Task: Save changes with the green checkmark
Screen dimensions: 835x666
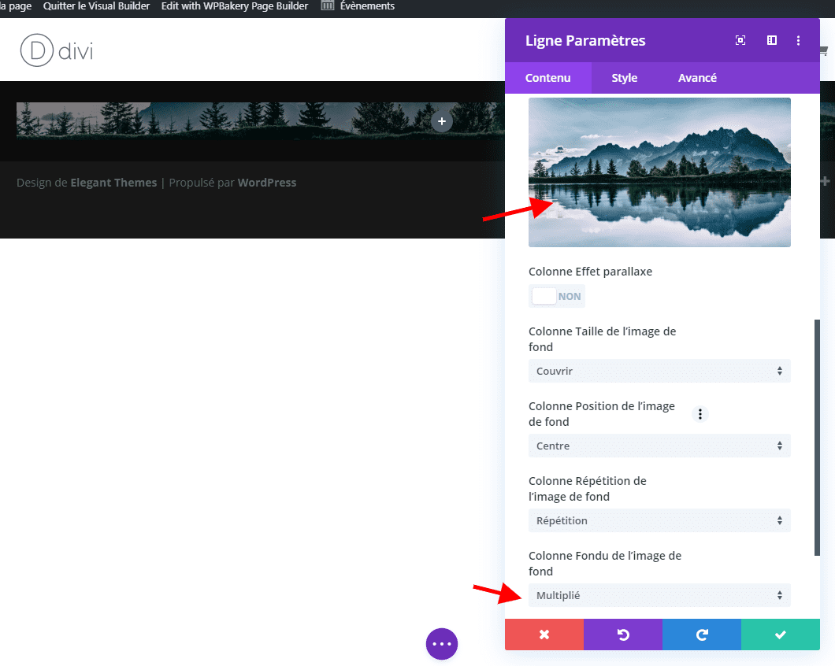Action: pyautogui.click(x=781, y=634)
